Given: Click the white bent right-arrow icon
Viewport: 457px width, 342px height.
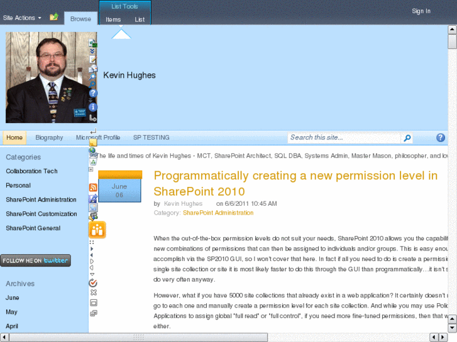Looking at the screenshot, I should pos(92,117).
